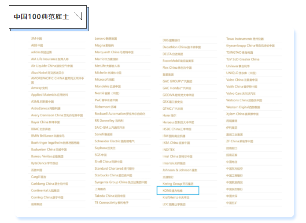Screen dimensions: 306x223
Task: Click Rockwell Automation
Action: tap(120, 114)
